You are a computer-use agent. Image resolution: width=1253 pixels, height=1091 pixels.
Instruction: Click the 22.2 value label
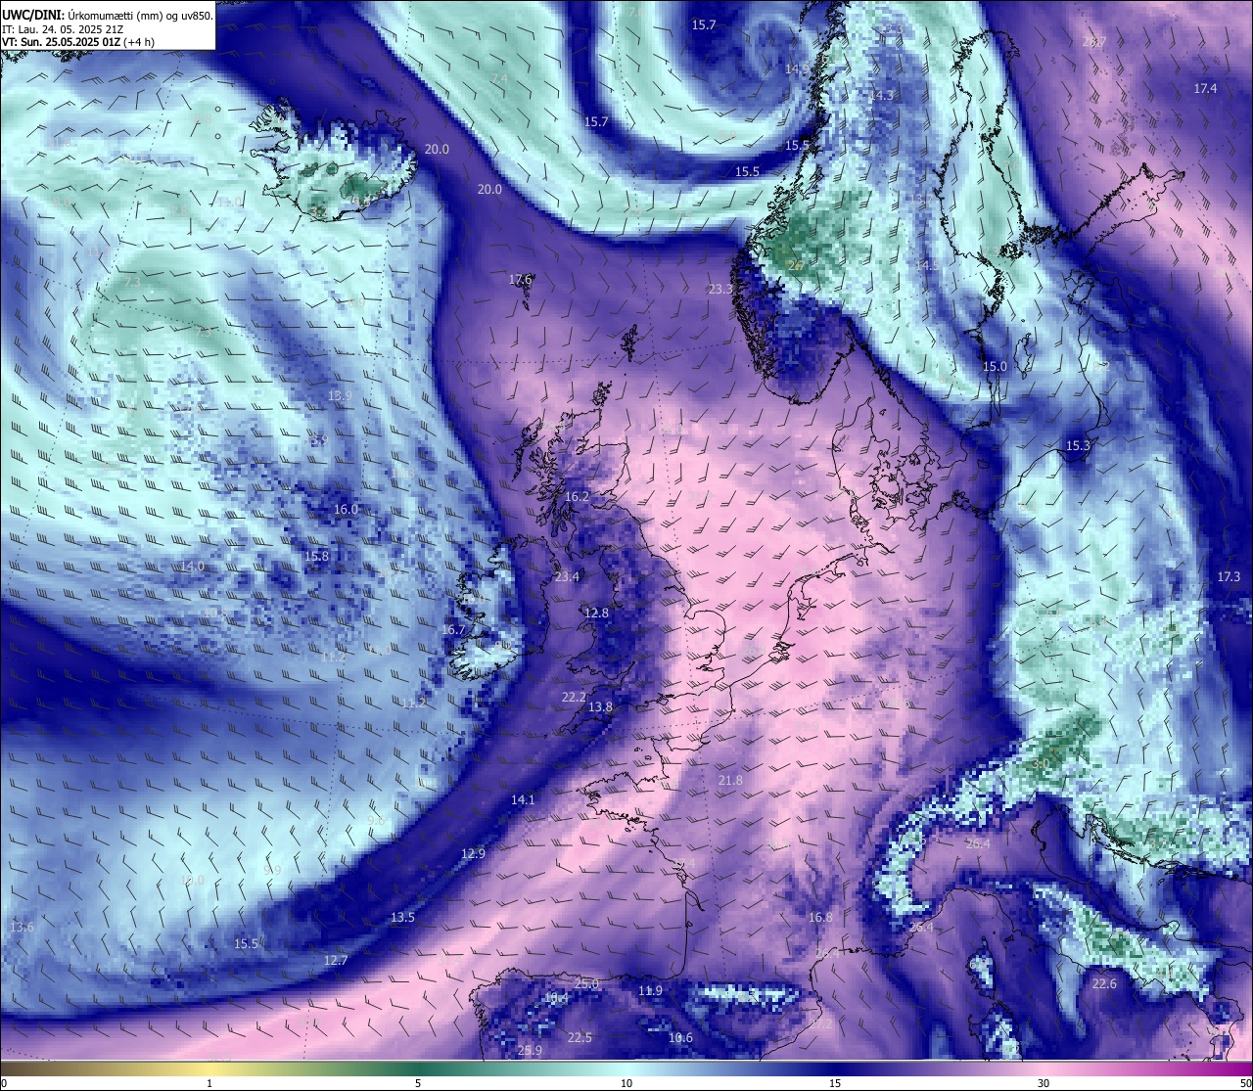[x=574, y=697]
